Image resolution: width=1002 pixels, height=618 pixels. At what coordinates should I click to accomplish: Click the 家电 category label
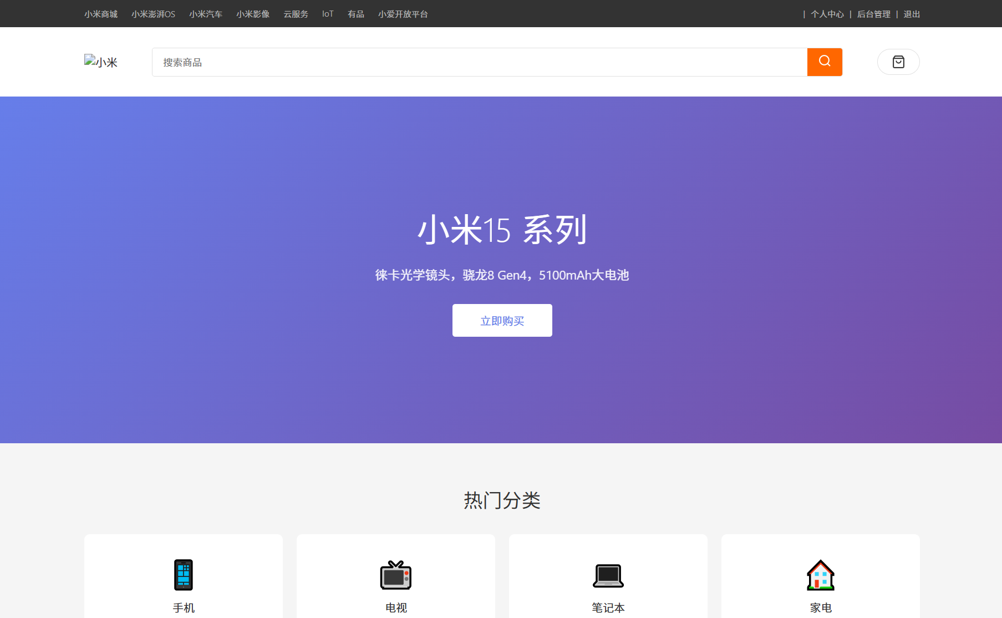click(821, 607)
